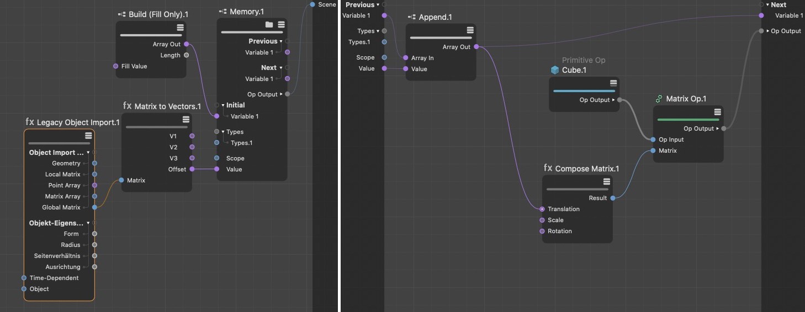This screenshot has width=805, height=312.
Task: Select the Types.1 port on Memory.1 node
Action: [216, 143]
